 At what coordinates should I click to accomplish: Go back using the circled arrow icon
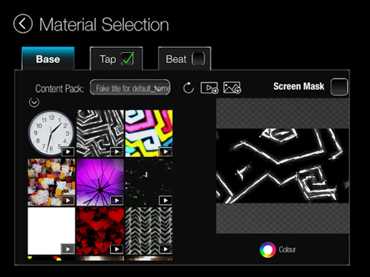pos(23,24)
